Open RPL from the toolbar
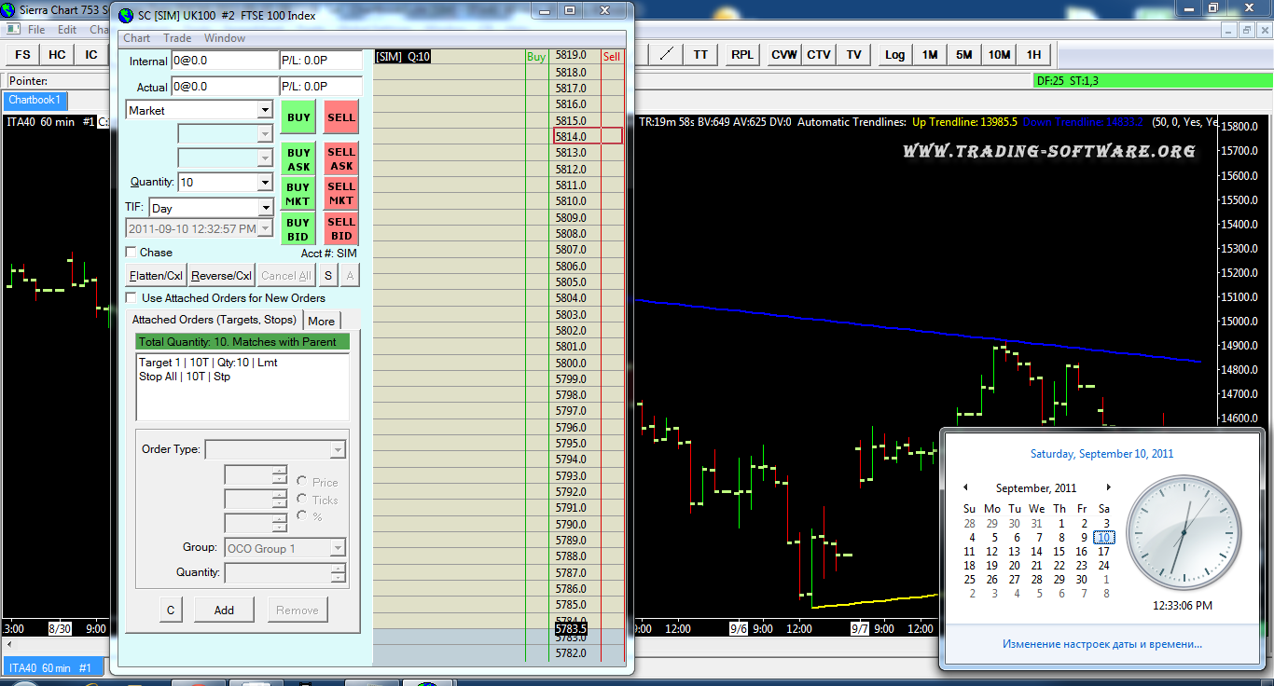1274x686 pixels. (742, 54)
